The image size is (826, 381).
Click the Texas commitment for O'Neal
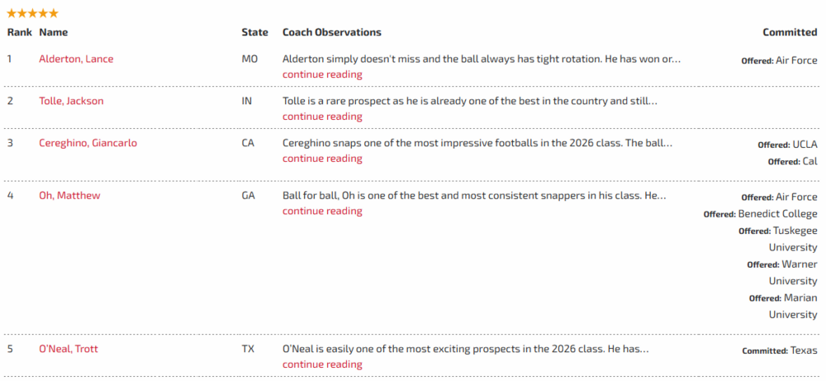[x=804, y=350]
